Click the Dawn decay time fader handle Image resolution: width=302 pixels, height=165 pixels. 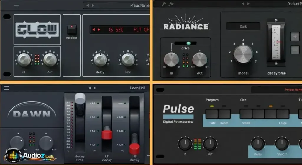tap(80, 98)
